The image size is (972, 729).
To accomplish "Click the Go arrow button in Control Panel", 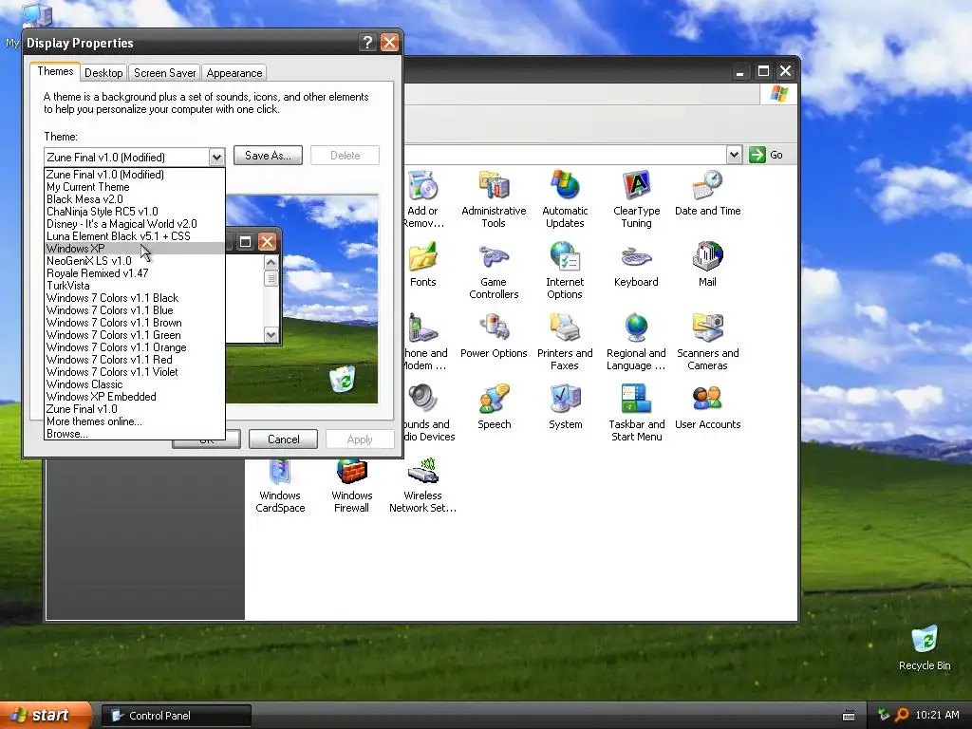I will point(767,155).
